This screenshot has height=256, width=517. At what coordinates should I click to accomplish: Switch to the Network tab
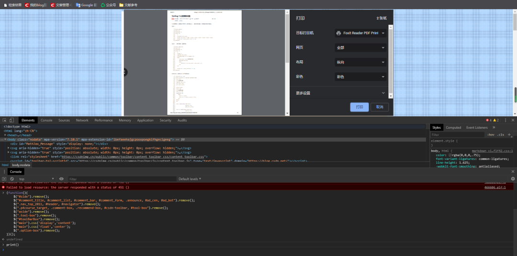82,120
